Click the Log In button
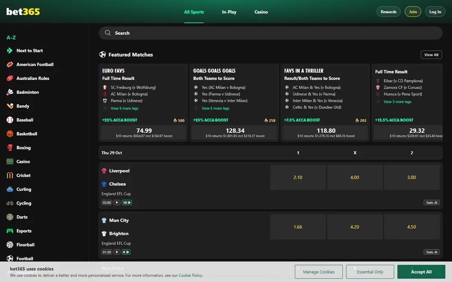The height and width of the screenshot is (282, 452). (435, 12)
